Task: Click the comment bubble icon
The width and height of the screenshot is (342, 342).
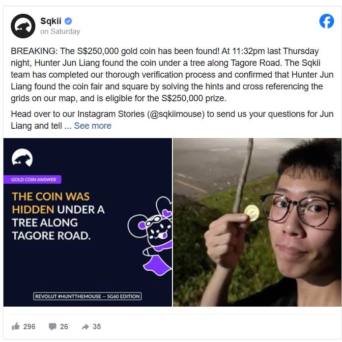Action: (53, 326)
